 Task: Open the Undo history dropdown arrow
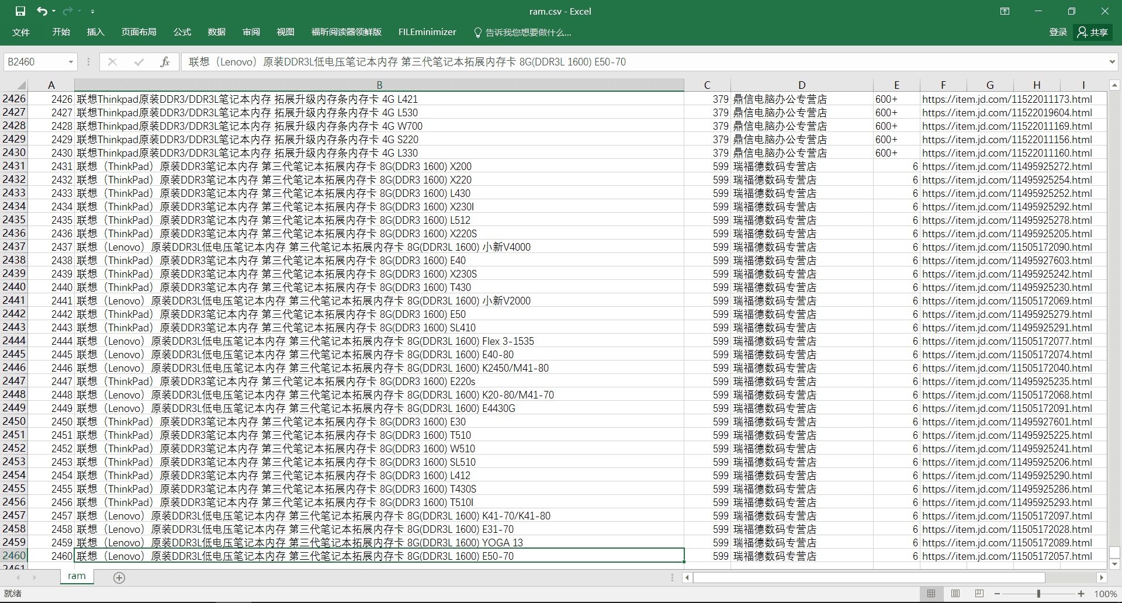click(54, 11)
